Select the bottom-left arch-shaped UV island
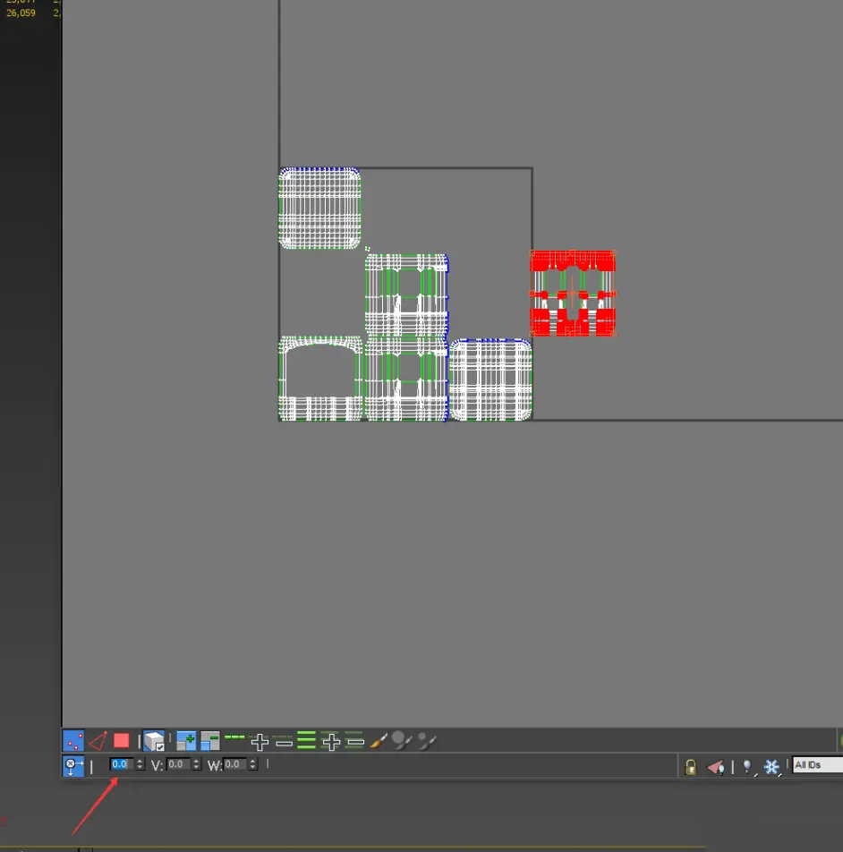This screenshot has width=843, height=852. point(320,379)
